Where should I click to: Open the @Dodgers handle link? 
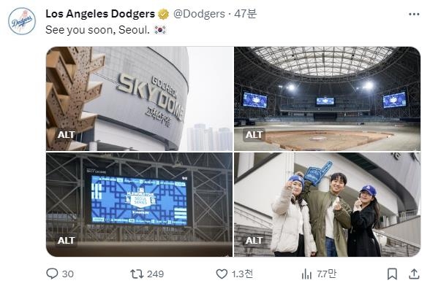click(199, 14)
